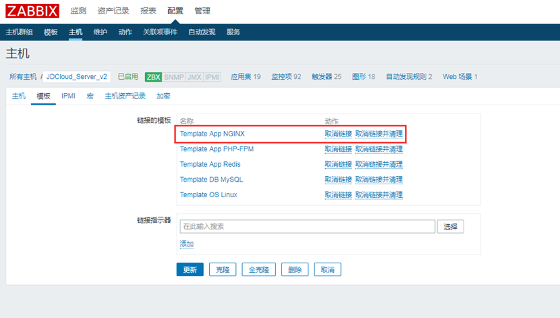Focus the 链接指示器 search input field
The image size is (560, 318).
(x=307, y=227)
